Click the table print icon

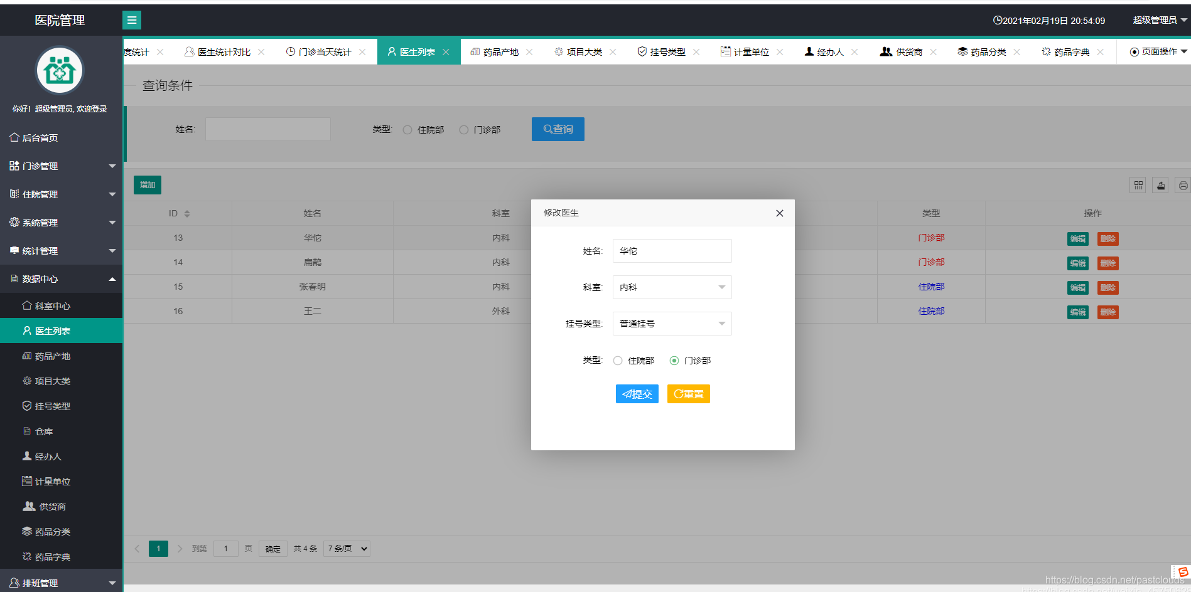[1183, 185]
